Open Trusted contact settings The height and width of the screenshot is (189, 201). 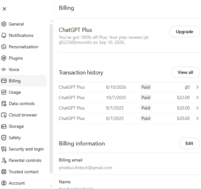tap(23, 172)
